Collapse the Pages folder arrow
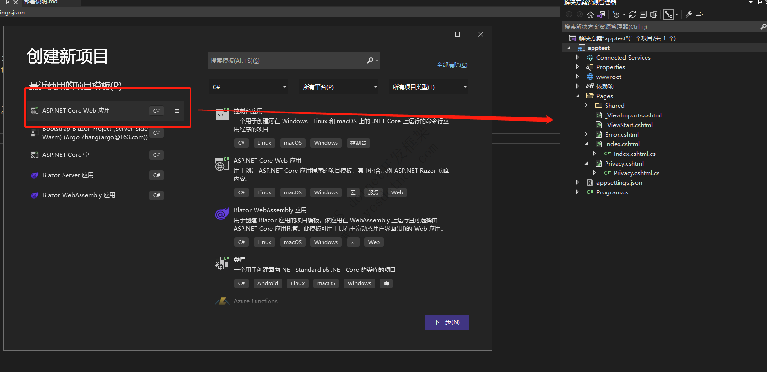The width and height of the screenshot is (767, 372). [578, 96]
